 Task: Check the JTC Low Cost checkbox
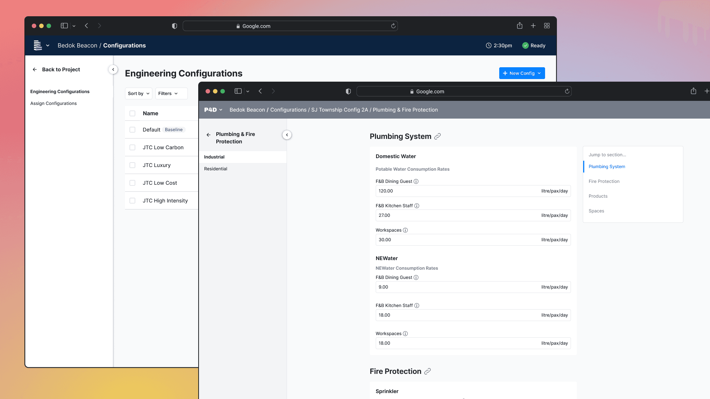pos(132,183)
